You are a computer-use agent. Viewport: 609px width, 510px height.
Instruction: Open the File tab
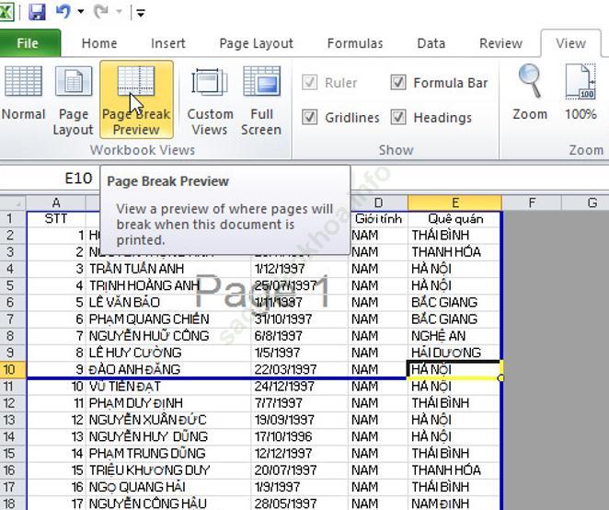[28, 43]
